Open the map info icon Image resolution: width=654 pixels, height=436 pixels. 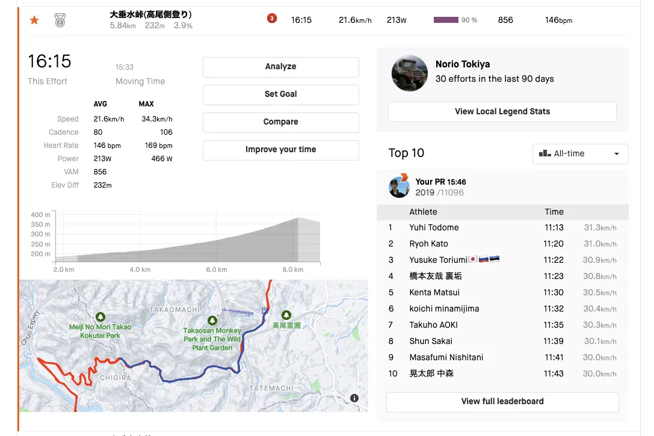(354, 398)
